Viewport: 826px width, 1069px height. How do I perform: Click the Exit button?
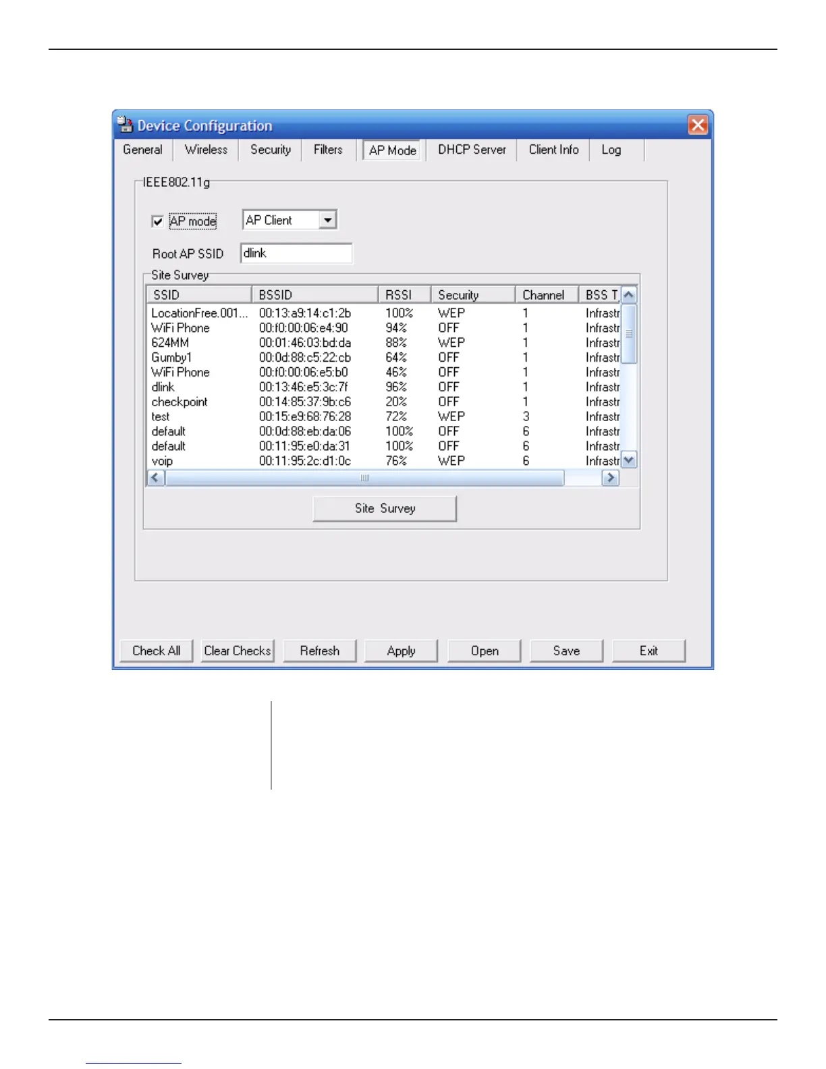(x=649, y=651)
